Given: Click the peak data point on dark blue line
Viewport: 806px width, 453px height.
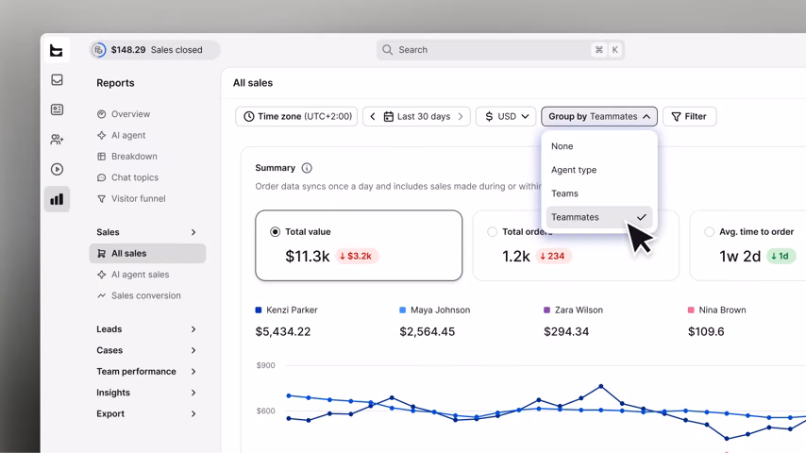Looking at the screenshot, I should click(x=601, y=386).
